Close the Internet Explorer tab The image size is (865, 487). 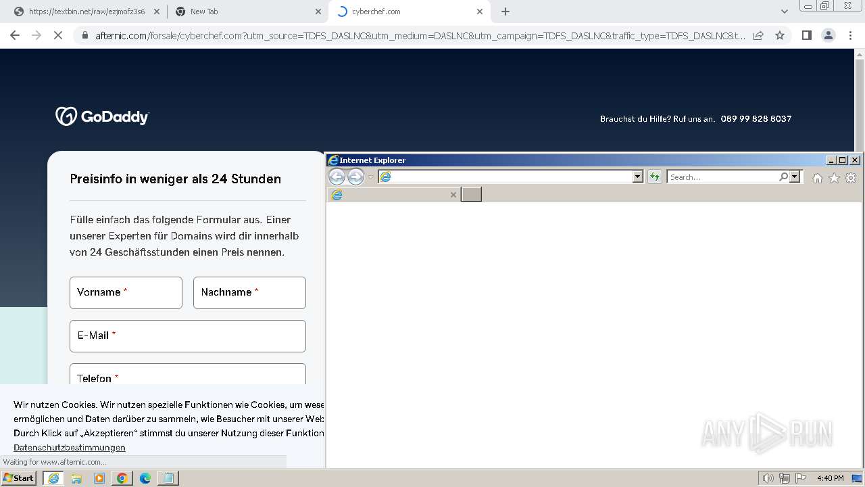click(453, 195)
